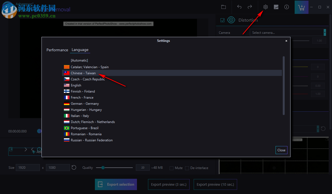
Task: Open the file folder icon in toolbar
Action: pos(224,7)
